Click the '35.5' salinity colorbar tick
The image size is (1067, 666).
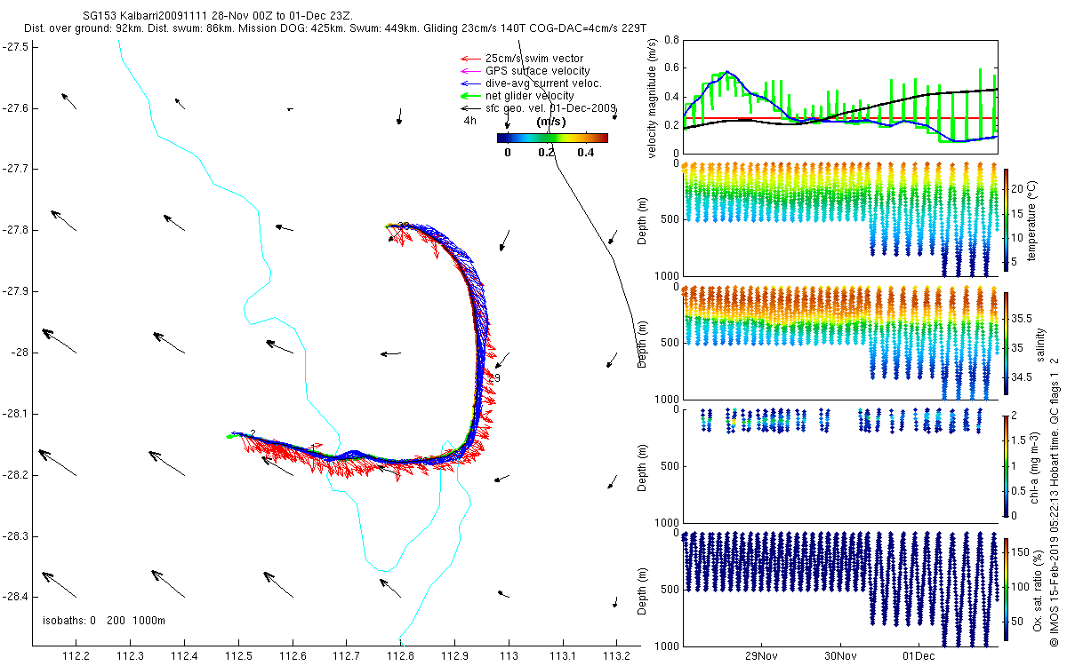1022,318
